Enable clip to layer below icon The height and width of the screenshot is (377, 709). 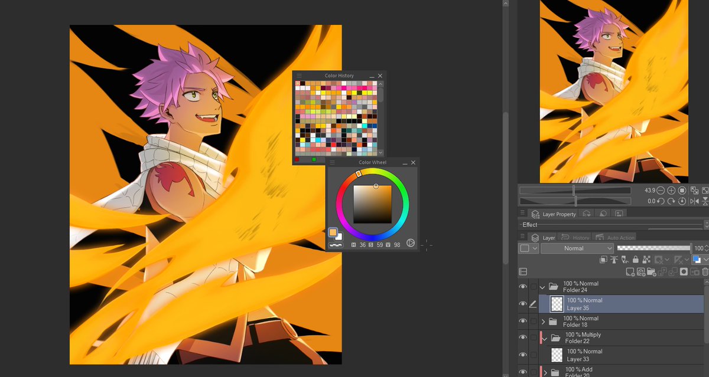click(x=604, y=260)
